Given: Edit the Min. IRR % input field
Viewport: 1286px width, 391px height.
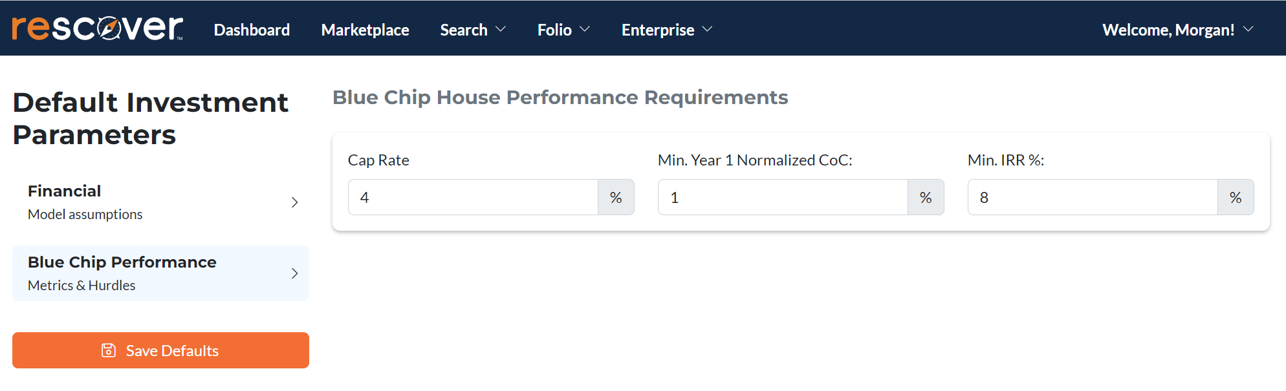Looking at the screenshot, I should coord(1093,198).
